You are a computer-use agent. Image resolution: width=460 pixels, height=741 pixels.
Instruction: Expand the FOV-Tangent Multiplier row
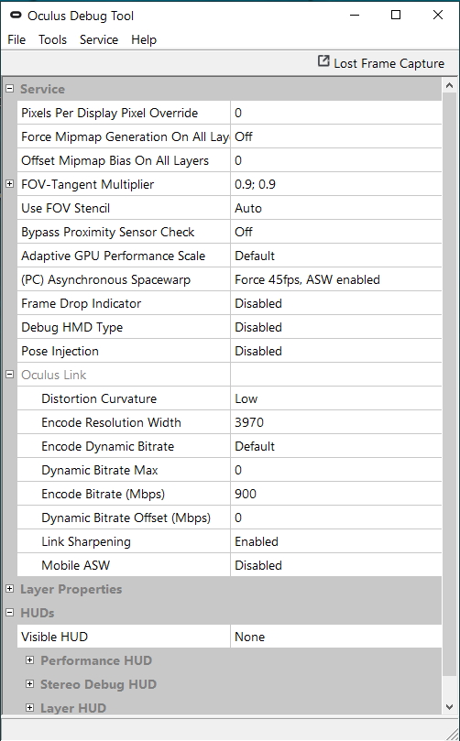[x=9, y=184]
